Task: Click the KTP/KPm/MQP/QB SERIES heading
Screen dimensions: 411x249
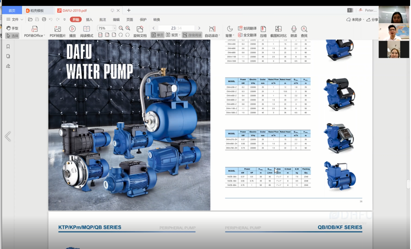Action: coord(89,227)
